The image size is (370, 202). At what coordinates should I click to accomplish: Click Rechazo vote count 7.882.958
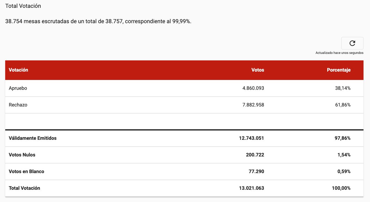point(253,105)
